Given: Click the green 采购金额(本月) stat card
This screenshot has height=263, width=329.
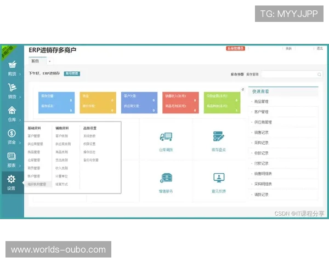Looking at the screenshot, I should pos(222,102).
